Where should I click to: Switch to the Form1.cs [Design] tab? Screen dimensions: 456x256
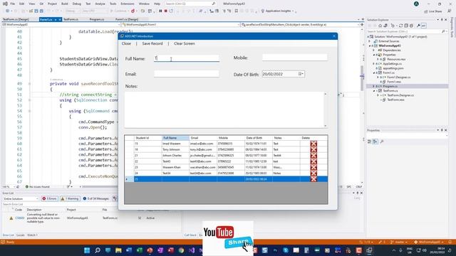127,19
